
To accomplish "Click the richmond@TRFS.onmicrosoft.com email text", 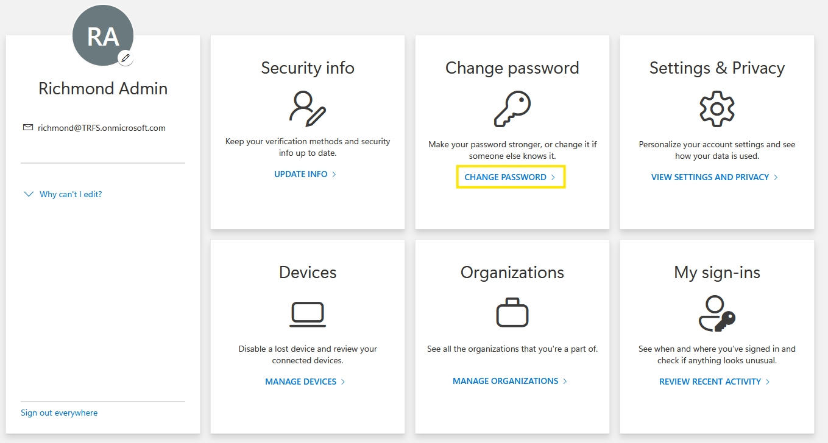I will pyautogui.click(x=102, y=128).
